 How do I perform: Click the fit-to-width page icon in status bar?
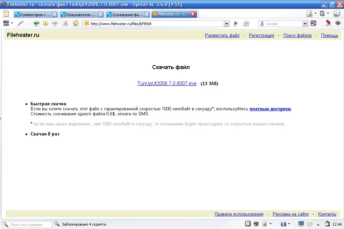[310, 224]
